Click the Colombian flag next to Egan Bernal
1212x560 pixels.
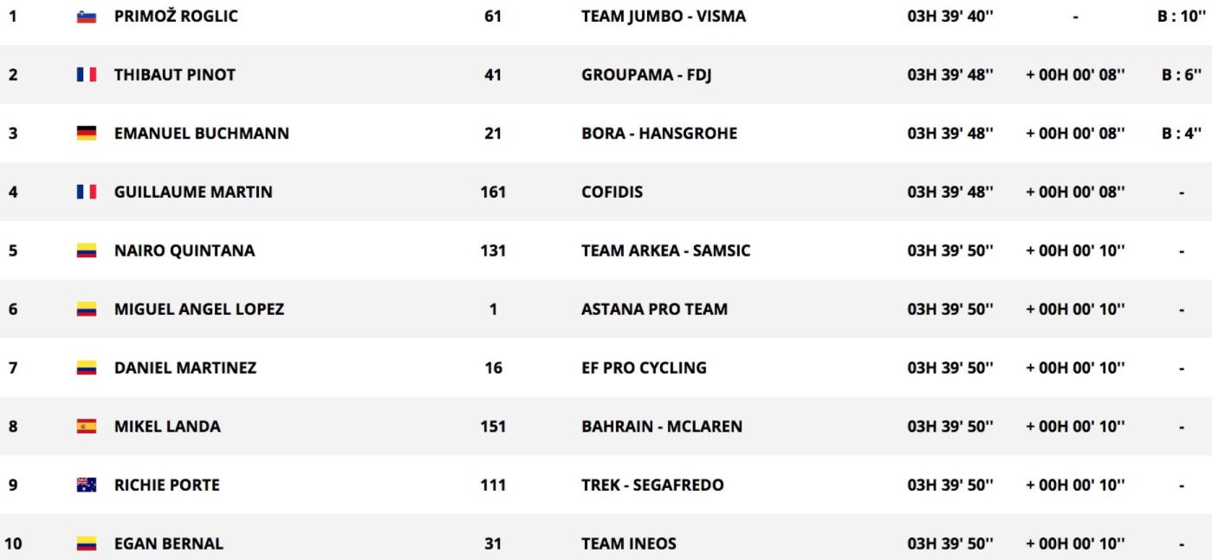86,544
